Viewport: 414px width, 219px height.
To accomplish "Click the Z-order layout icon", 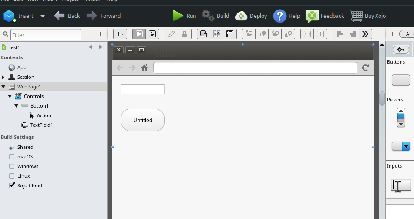I will pyautogui.click(x=217, y=34).
